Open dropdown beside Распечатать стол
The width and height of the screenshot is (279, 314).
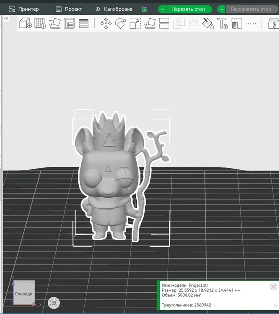coord(222,9)
